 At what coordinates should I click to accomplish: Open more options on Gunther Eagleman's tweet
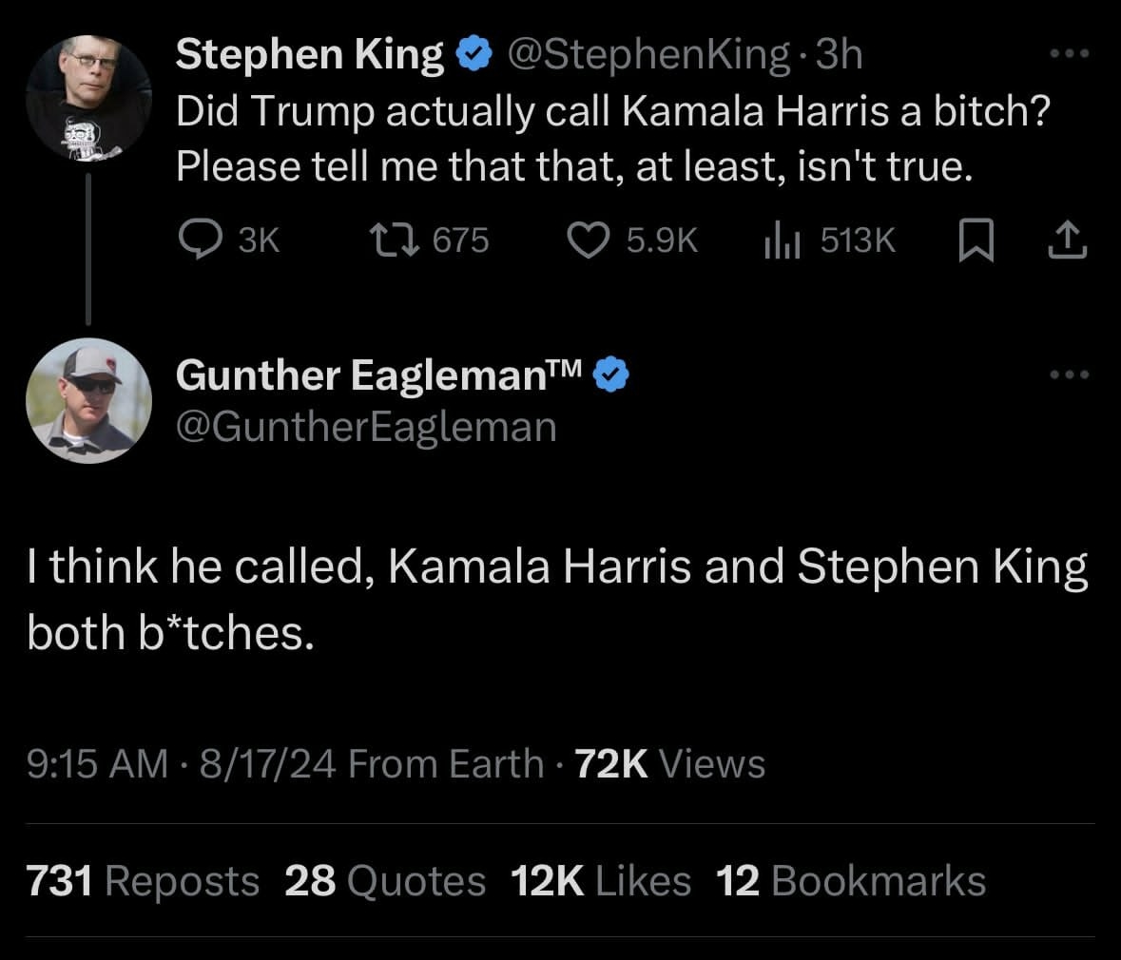(1071, 374)
